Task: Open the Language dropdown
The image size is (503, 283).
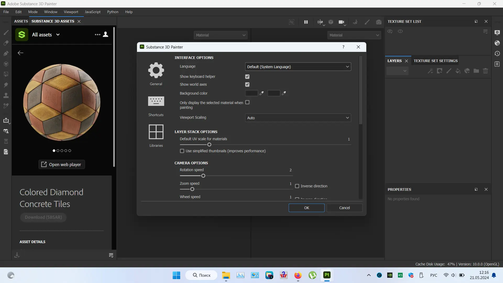Action: pos(298,67)
